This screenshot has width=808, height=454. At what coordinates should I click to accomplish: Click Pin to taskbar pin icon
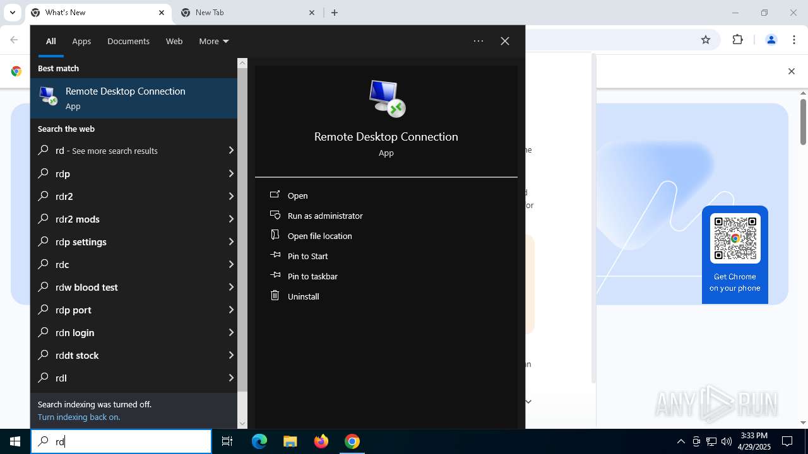(x=275, y=276)
